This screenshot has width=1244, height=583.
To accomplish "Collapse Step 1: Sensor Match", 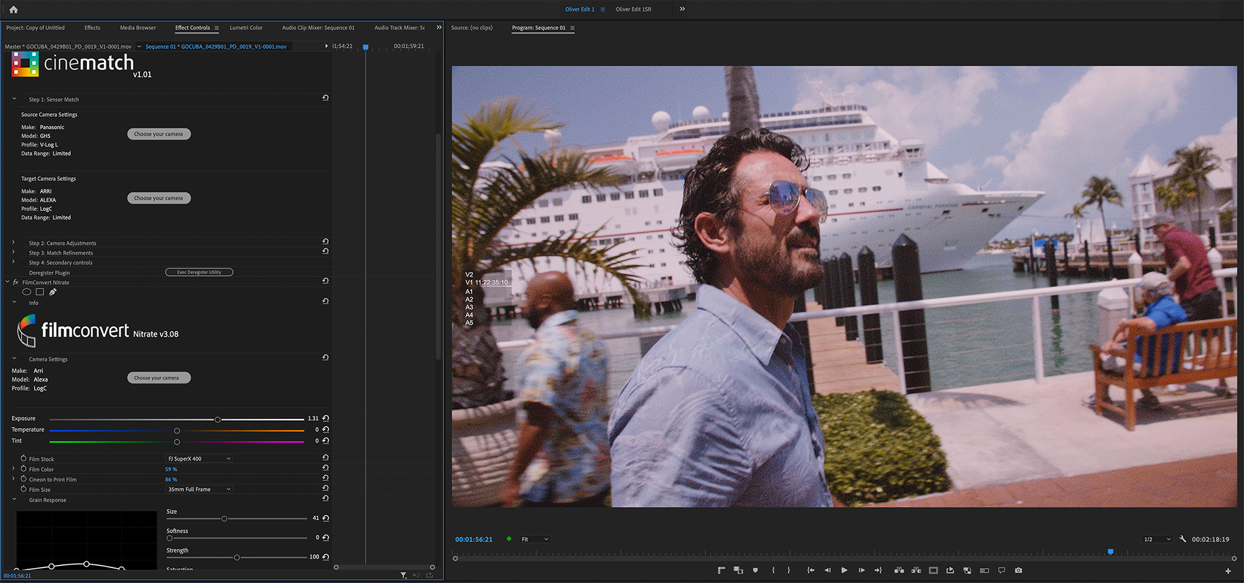I will 14,99.
